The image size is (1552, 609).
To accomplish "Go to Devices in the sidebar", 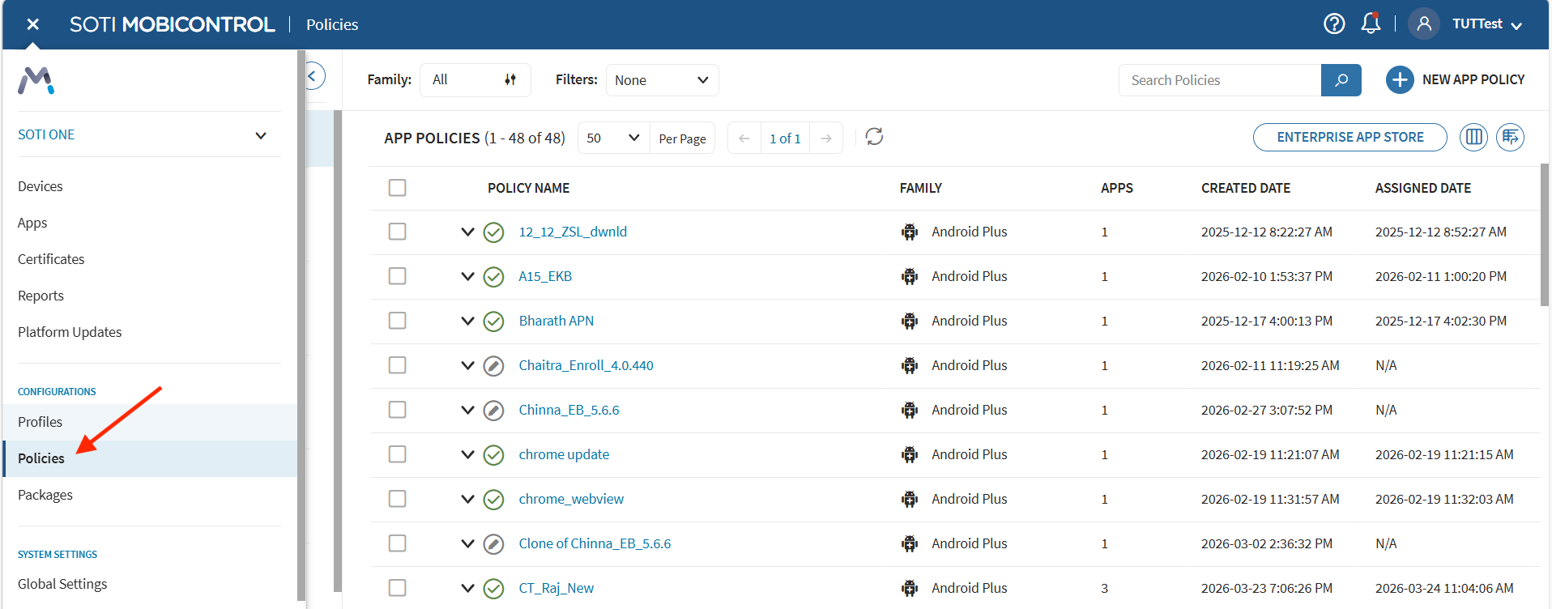I will (41, 186).
